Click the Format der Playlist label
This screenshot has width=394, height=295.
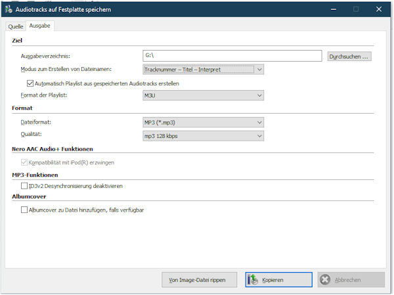[44, 95]
